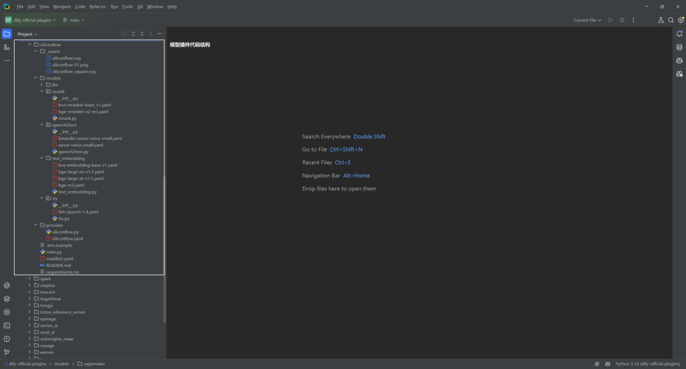Select README.md file

58,265
